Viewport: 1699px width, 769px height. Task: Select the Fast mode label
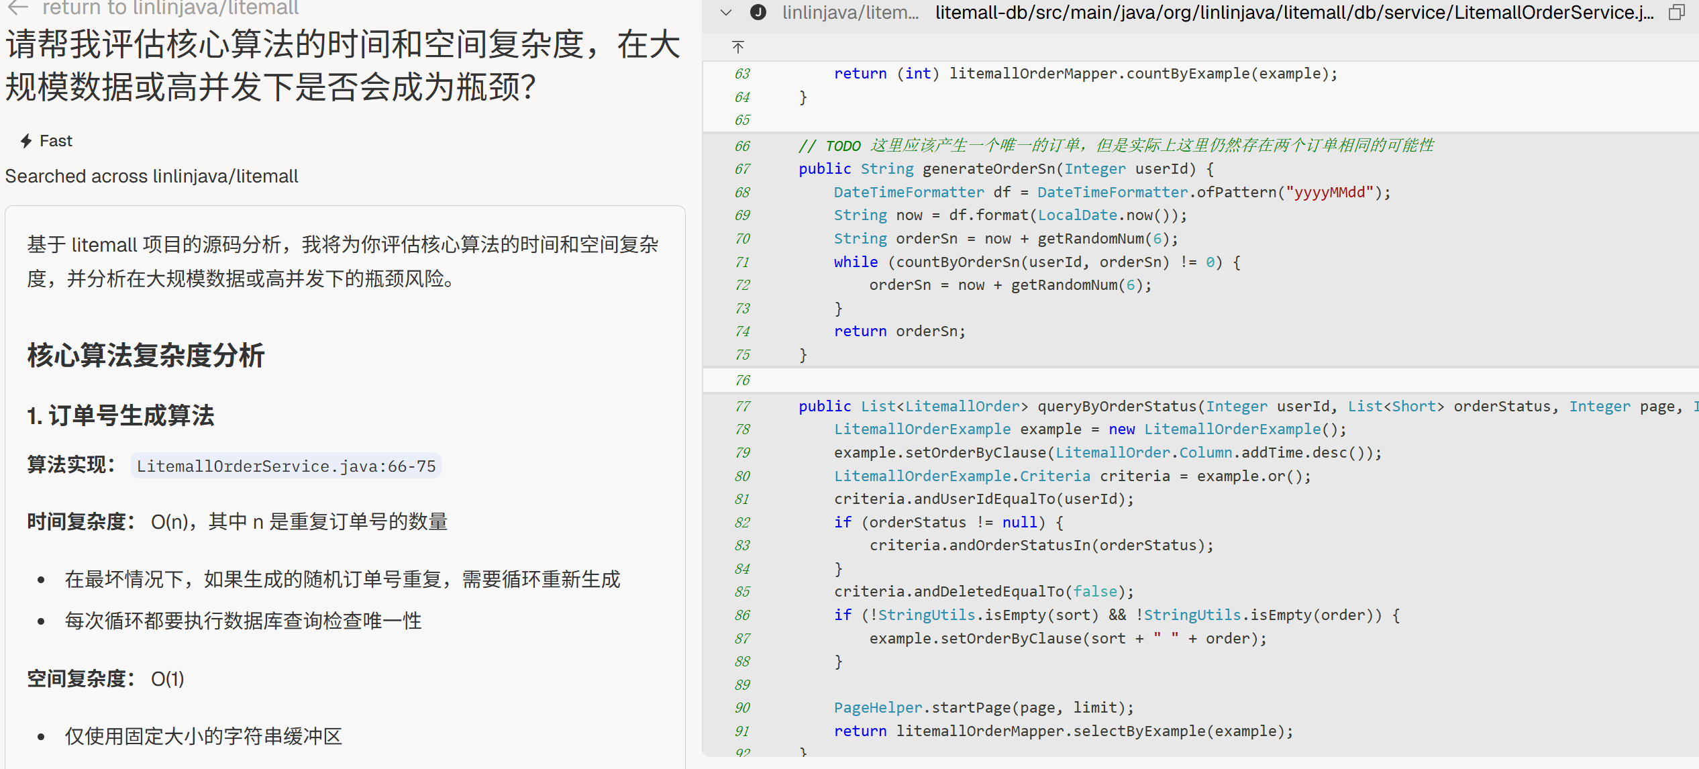pyautogui.click(x=56, y=141)
